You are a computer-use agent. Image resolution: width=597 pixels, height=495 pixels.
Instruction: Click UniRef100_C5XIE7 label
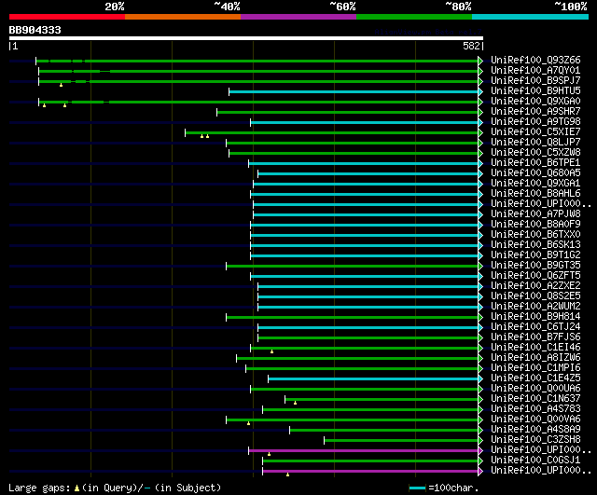535,132
